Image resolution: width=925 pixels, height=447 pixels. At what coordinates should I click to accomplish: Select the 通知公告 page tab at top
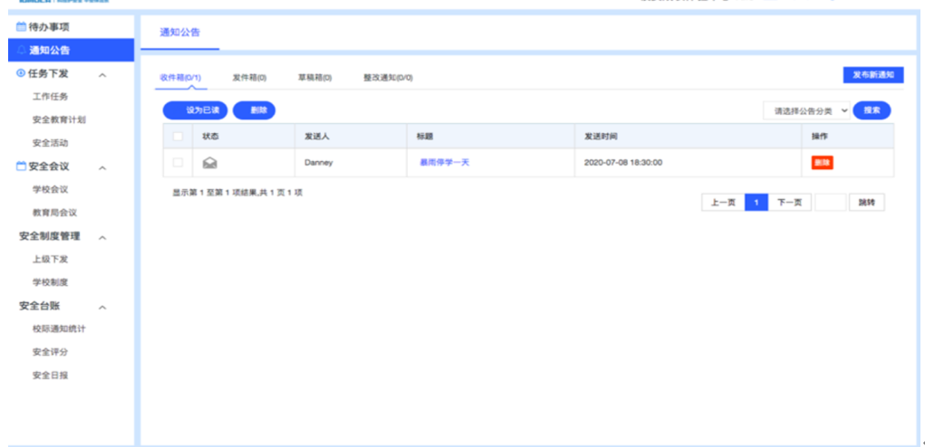click(180, 33)
